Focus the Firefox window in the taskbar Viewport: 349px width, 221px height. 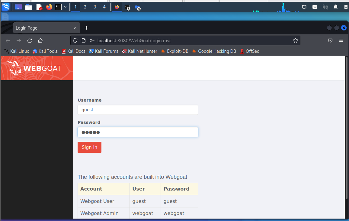[x=117, y=7]
